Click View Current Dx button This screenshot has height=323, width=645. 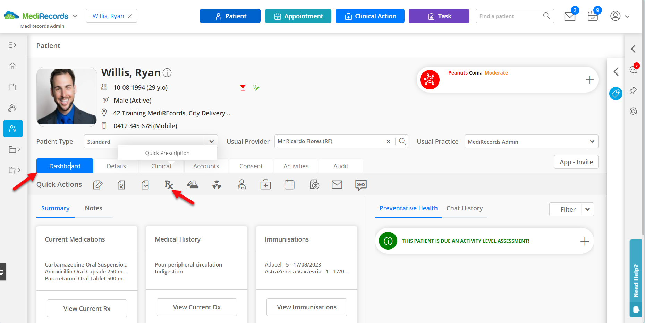(197, 307)
